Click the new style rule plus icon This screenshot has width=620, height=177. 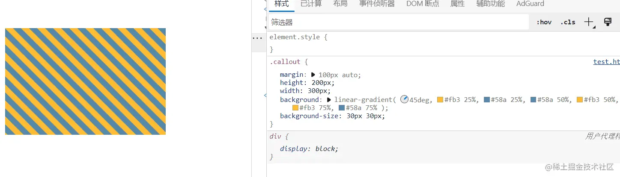(589, 22)
